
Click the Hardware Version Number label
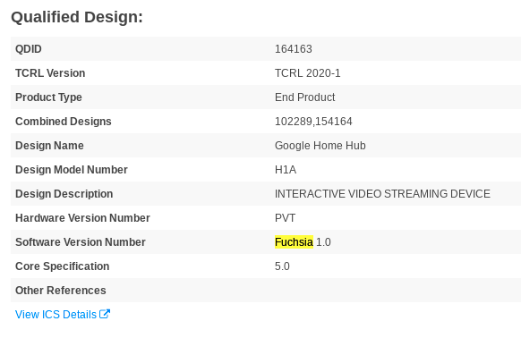click(82, 218)
